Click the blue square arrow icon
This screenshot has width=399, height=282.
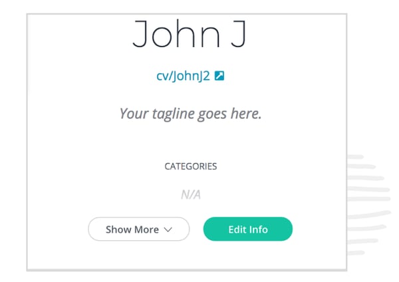(x=219, y=76)
